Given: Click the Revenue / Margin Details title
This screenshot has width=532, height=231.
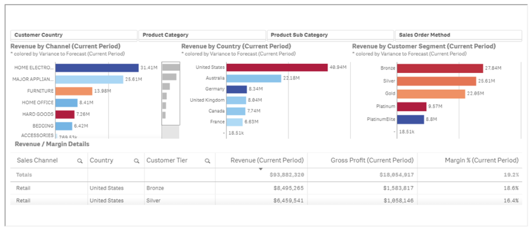Looking at the screenshot, I should pos(52,144).
